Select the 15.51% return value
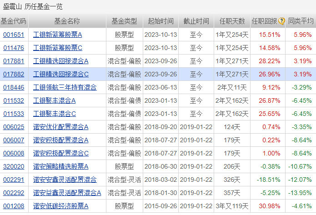Image resolution: width=316 pixels, height=215 pixels. click(x=270, y=35)
